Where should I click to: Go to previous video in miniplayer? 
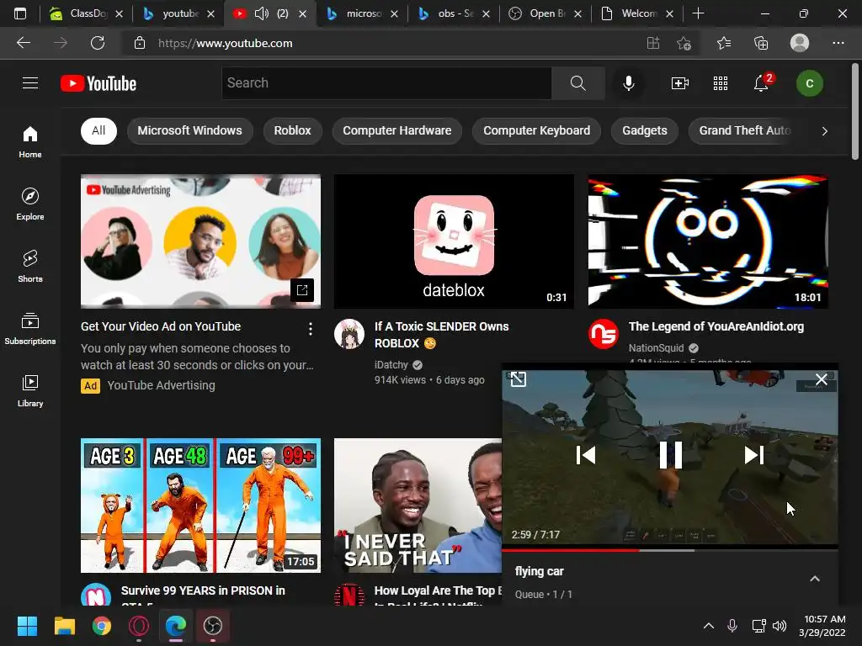(x=586, y=455)
